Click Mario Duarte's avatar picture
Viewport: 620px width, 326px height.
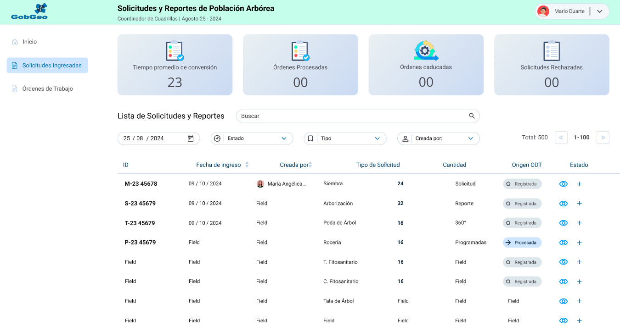click(x=543, y=11)
